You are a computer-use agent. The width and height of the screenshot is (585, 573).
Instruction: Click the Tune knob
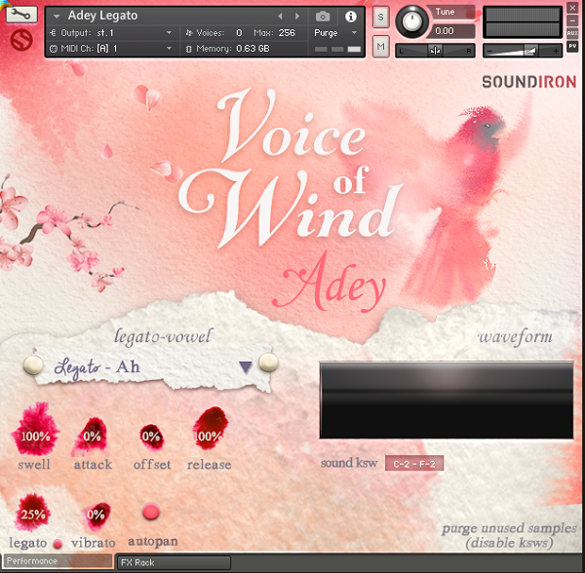(x=411, y=22)
